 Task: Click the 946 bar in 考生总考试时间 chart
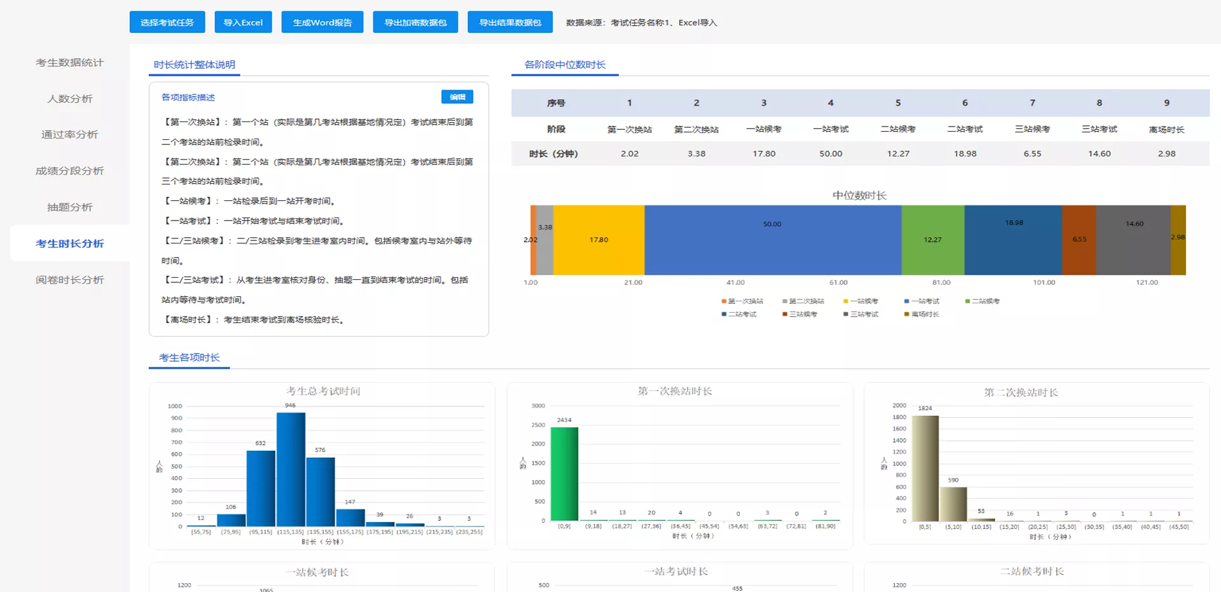coord(291,469)
